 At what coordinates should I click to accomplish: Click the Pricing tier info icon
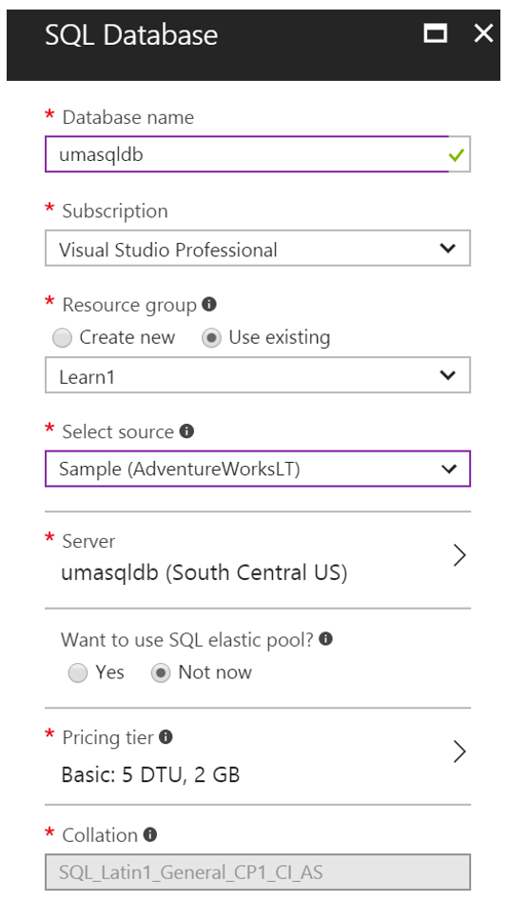pyautogui.click(x=166, y=736)
